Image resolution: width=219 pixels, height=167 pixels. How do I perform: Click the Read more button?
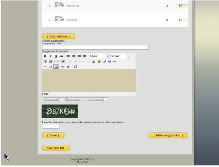pyautogui.click(x=75, y=99)
